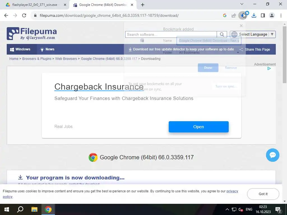Open taskbar search magnifier

click(20, 209)
